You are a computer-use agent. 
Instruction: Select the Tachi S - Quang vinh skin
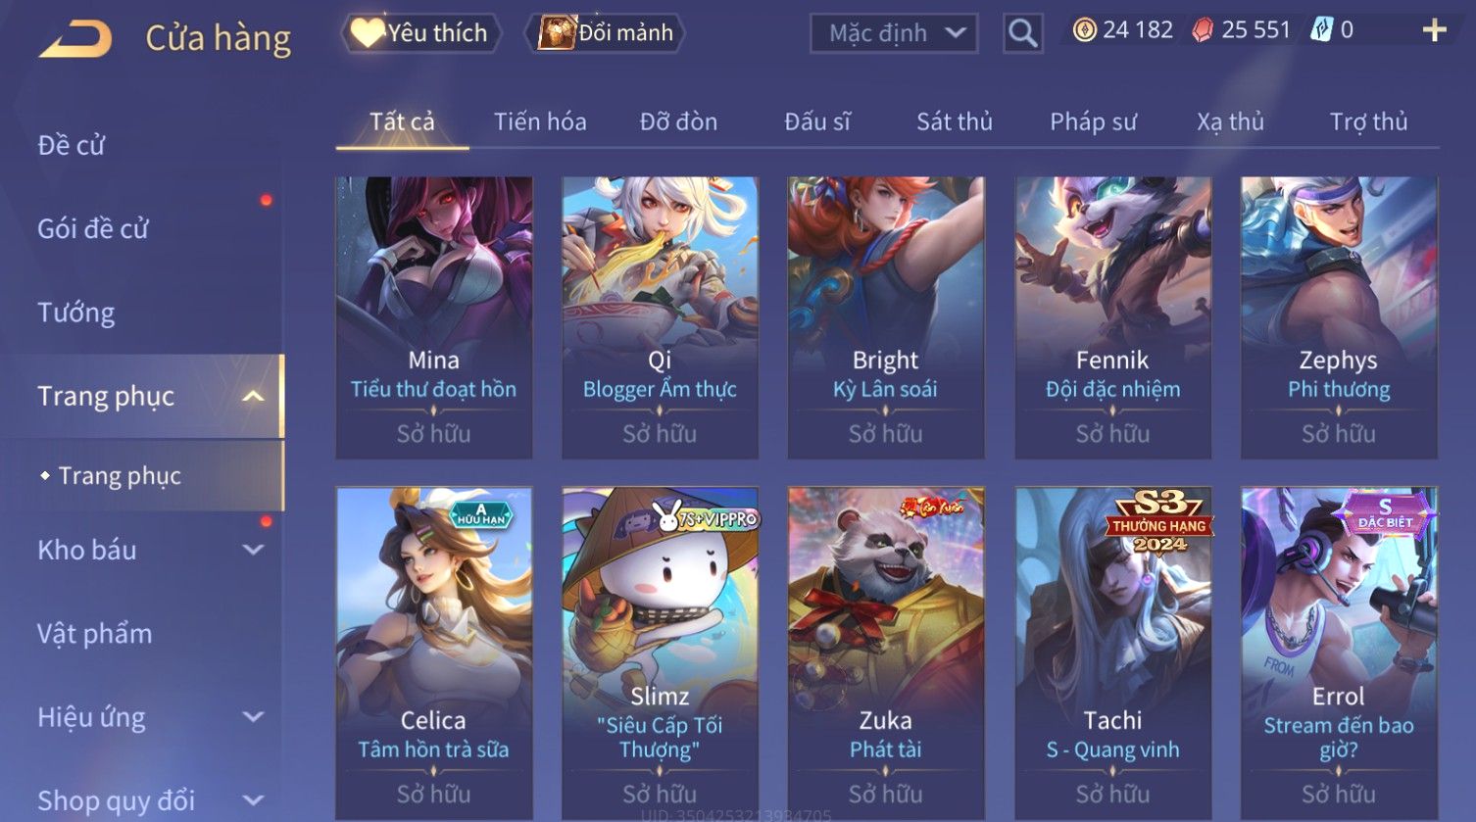[x=1112, y=653]
